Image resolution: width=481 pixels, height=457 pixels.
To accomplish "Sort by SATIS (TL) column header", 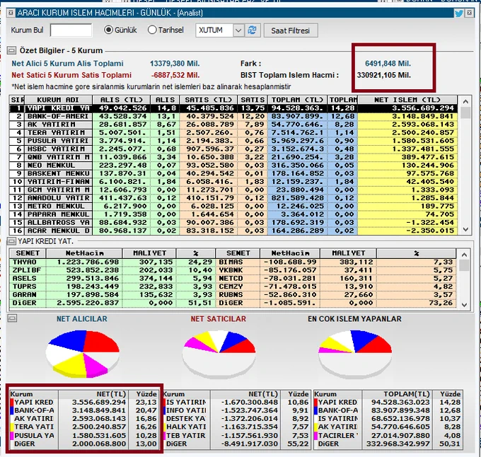I will coord(208,100).
